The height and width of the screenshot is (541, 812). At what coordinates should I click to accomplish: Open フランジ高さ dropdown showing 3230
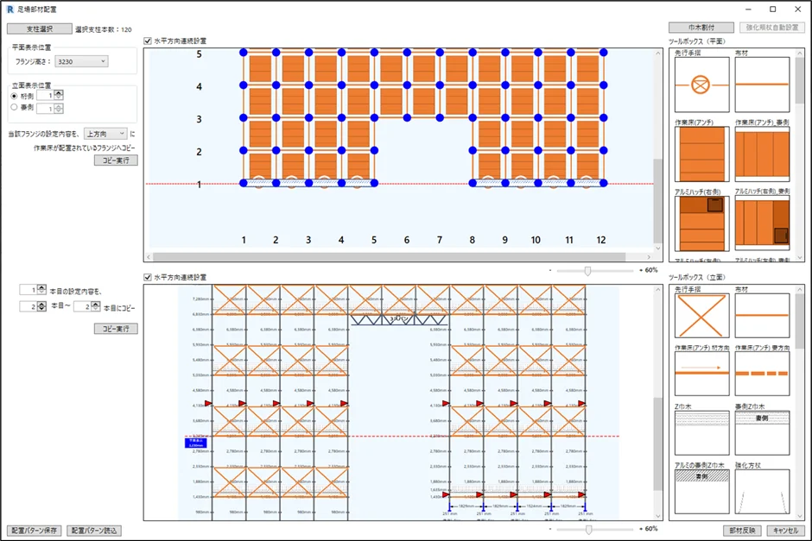pos(81,61)
